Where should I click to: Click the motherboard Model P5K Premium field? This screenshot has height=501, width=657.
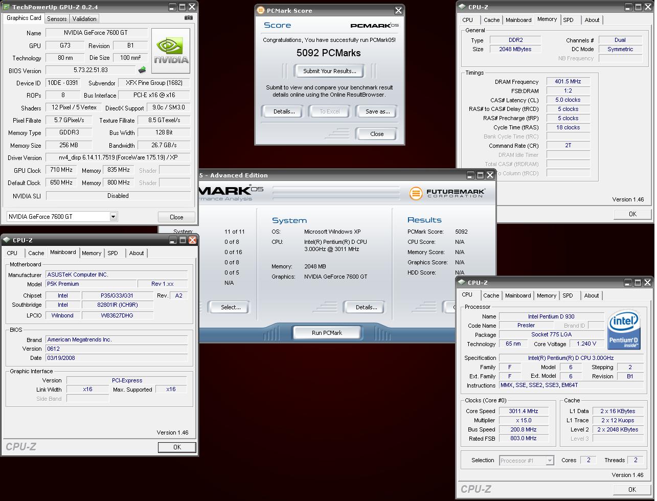91,284
